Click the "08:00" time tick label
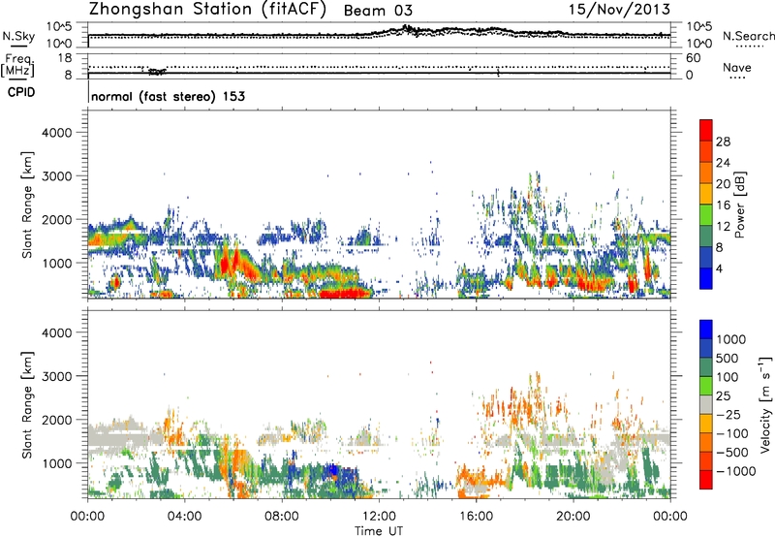 pos(282,517)
